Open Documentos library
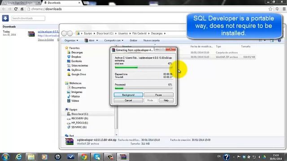Image resolution: width=287 pixels, height=161 pixels. (78, 88)
